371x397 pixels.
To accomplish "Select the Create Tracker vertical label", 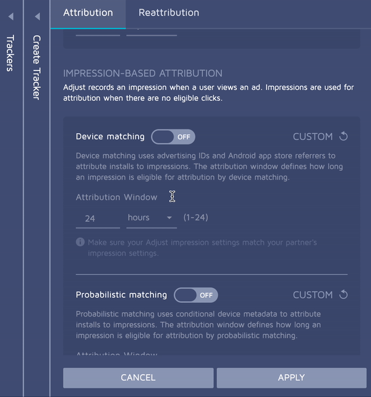I will click(37, 67).
